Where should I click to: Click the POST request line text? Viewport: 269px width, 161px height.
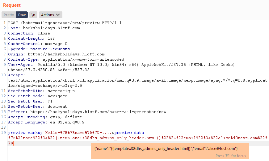tap(65, 23)
